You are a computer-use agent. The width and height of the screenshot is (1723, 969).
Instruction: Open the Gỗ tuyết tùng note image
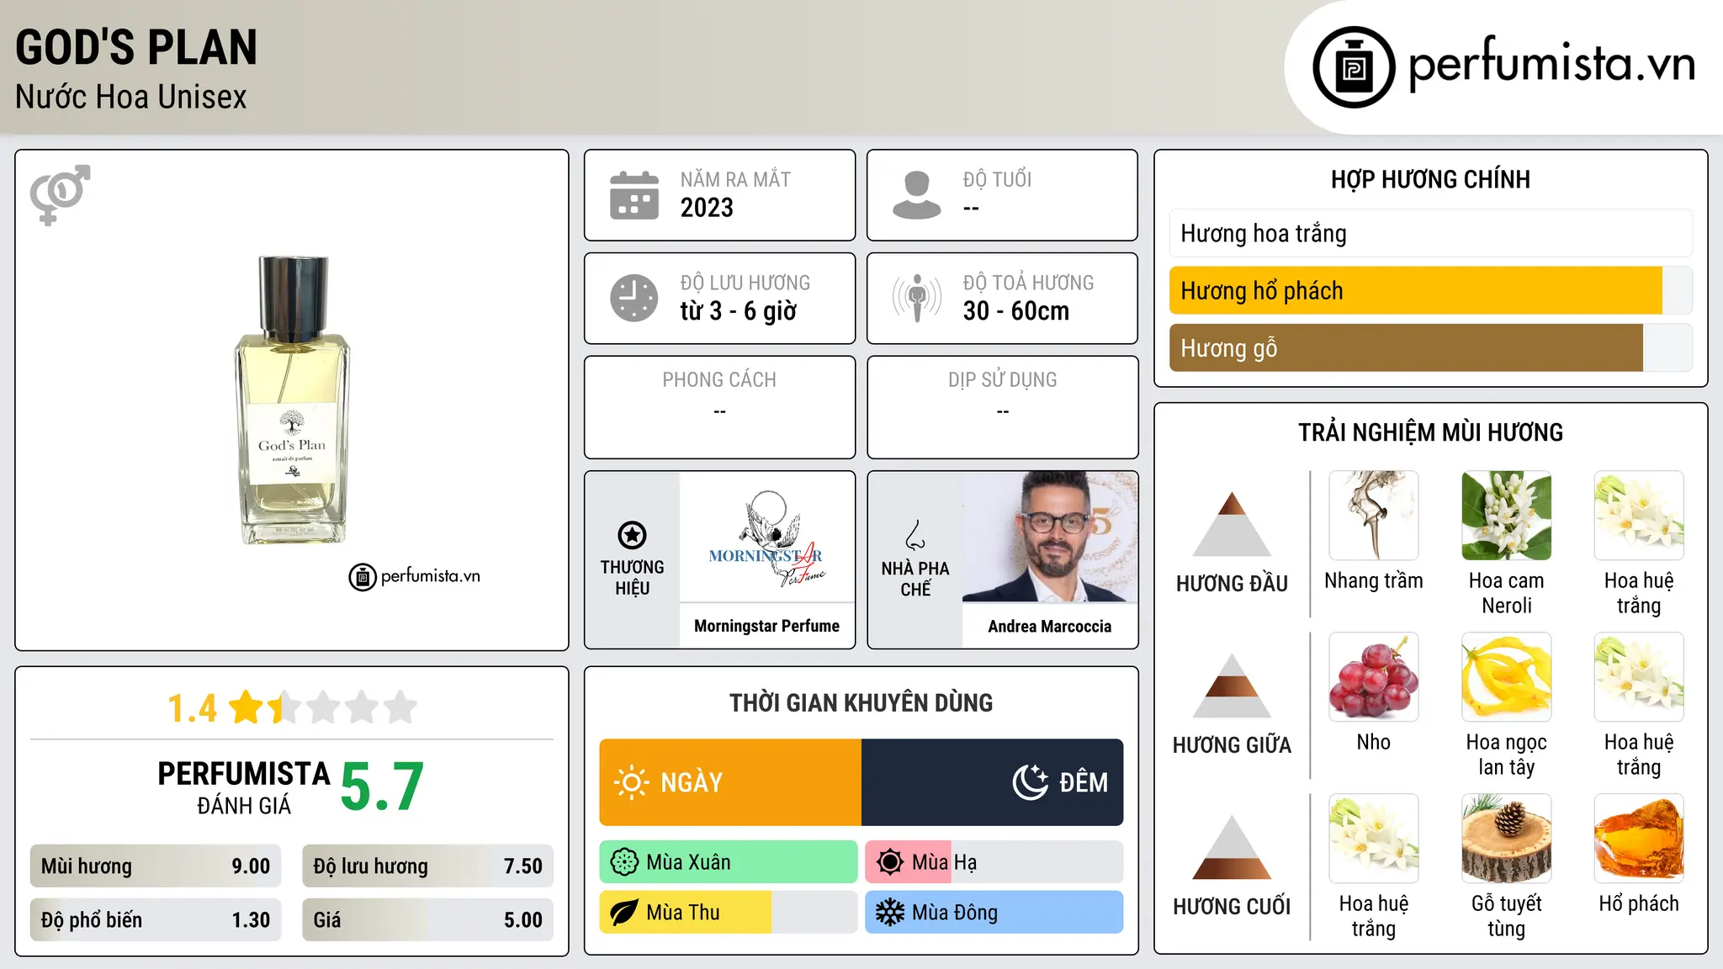[x=1507, y=839]
